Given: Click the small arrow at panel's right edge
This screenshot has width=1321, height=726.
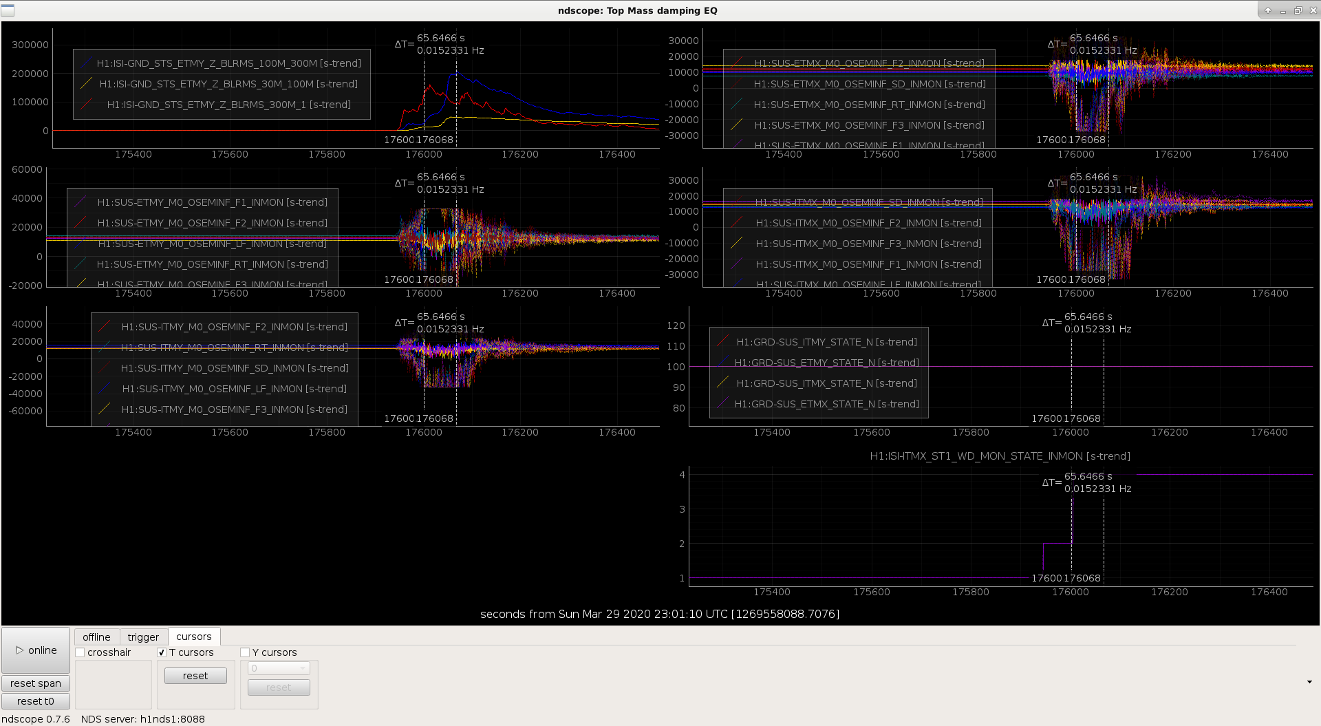Looking at the screenshot, I should 1309,682.
